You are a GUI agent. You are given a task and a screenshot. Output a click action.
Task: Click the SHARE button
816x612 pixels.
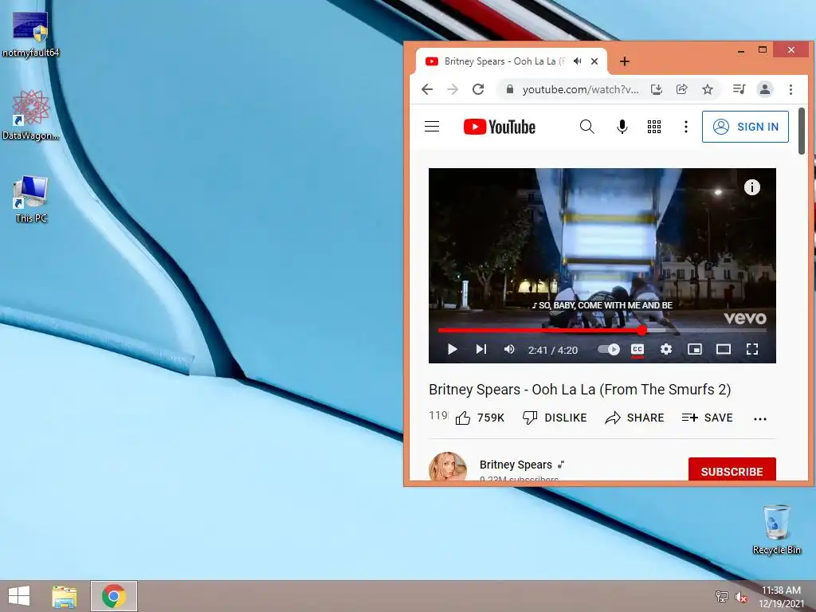pos(634,418)
